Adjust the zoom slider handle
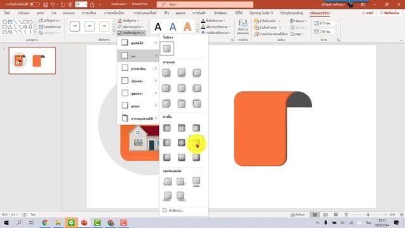The image size is (405, 228). (x=368, y=215)
